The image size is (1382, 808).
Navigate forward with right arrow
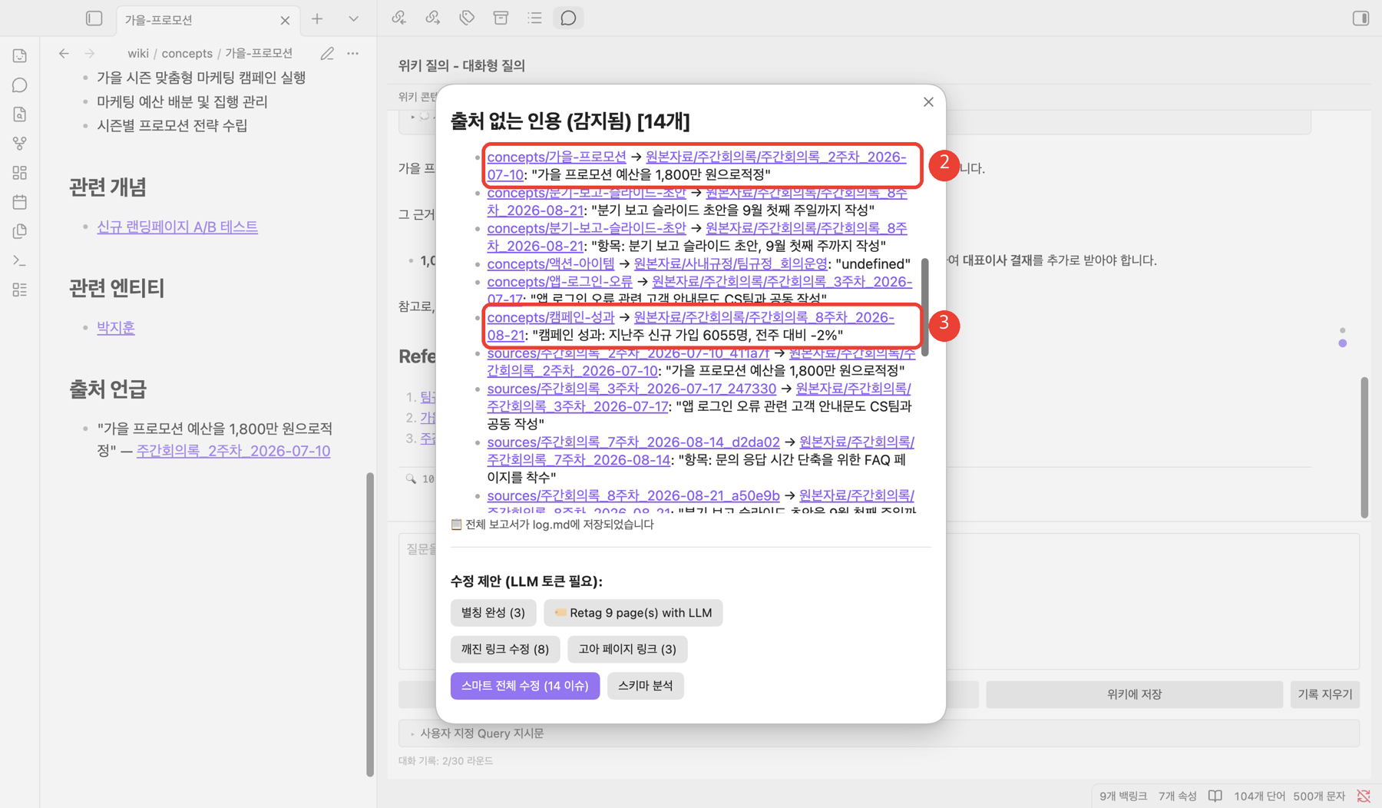click(x=90, y=53)
